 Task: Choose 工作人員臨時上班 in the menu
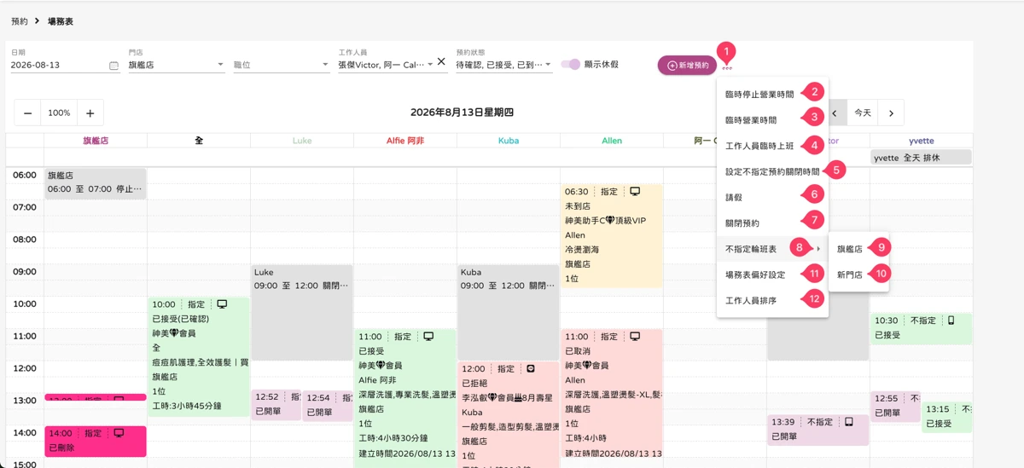point(759,146)
